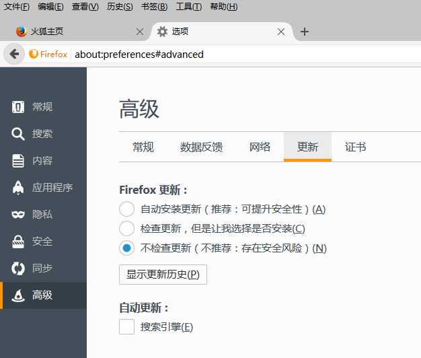Open 同步 category label in sidebar
The width and height of the screenshot is (421, 358).
[42, 268]
